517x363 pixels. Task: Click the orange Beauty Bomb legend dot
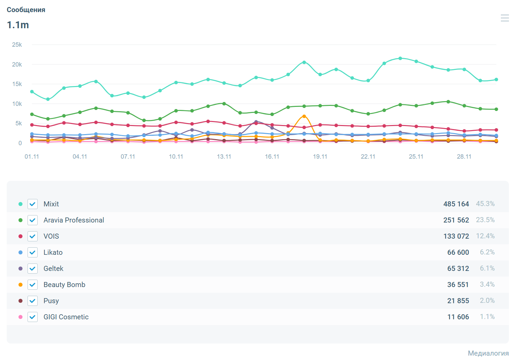click(x=20, y=285)
